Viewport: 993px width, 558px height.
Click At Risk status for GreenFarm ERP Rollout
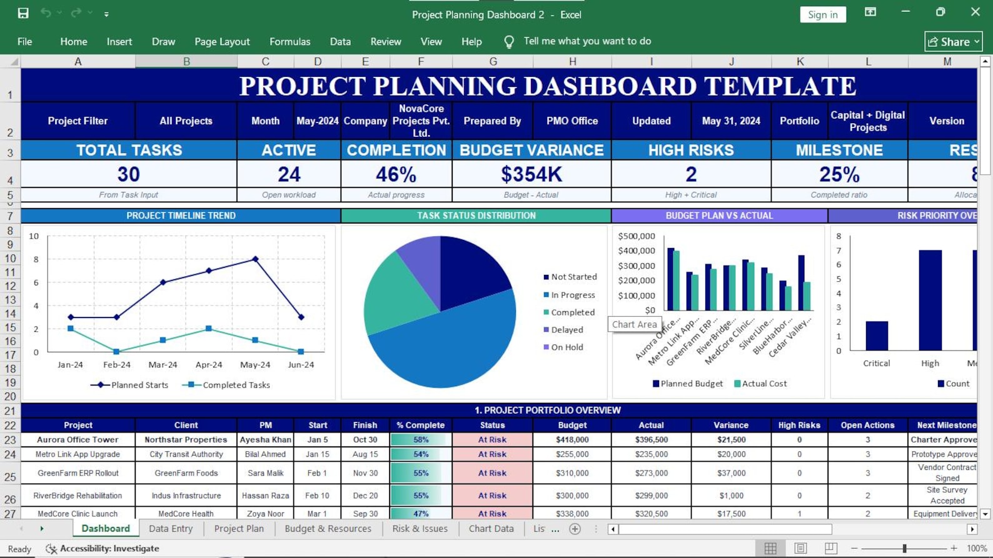[493, 473]
